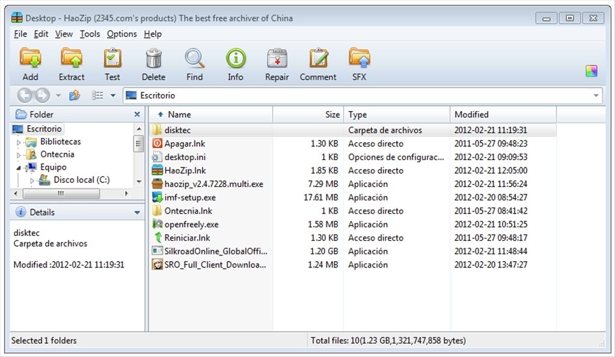This screenshot has height=357, width=615.
Task: Click the Opciones de configurac... type cell
Action: 396,157
